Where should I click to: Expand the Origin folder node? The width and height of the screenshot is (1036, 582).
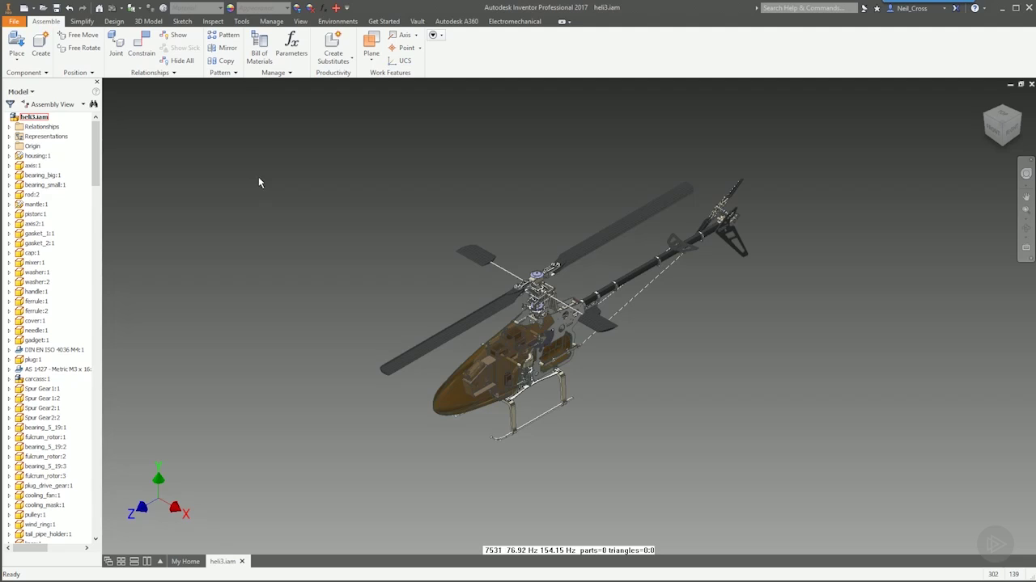(x=9, y=146)
